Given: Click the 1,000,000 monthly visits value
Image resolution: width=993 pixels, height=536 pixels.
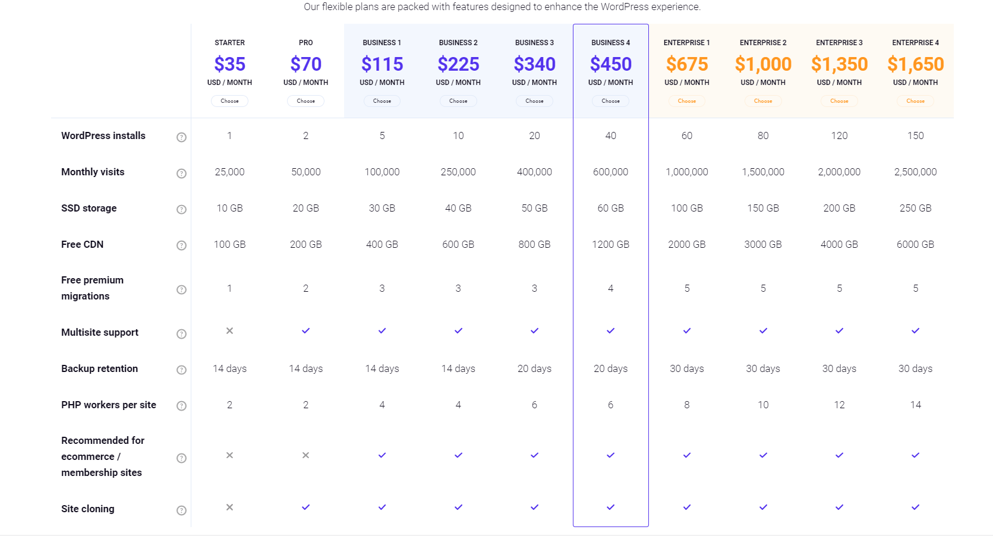Looking at the screenshot, I should pyautogui.click(x=687, y=172).
